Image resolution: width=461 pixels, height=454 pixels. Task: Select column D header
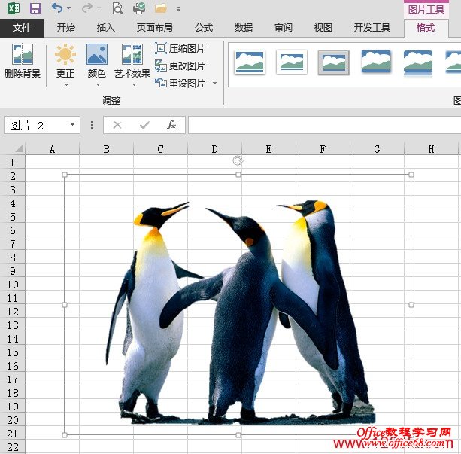(214, 149)
